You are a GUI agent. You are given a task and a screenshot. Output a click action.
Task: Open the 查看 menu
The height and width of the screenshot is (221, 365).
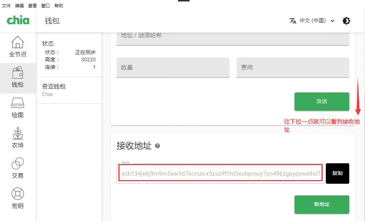pyautogui.click(x=33, y=5)
